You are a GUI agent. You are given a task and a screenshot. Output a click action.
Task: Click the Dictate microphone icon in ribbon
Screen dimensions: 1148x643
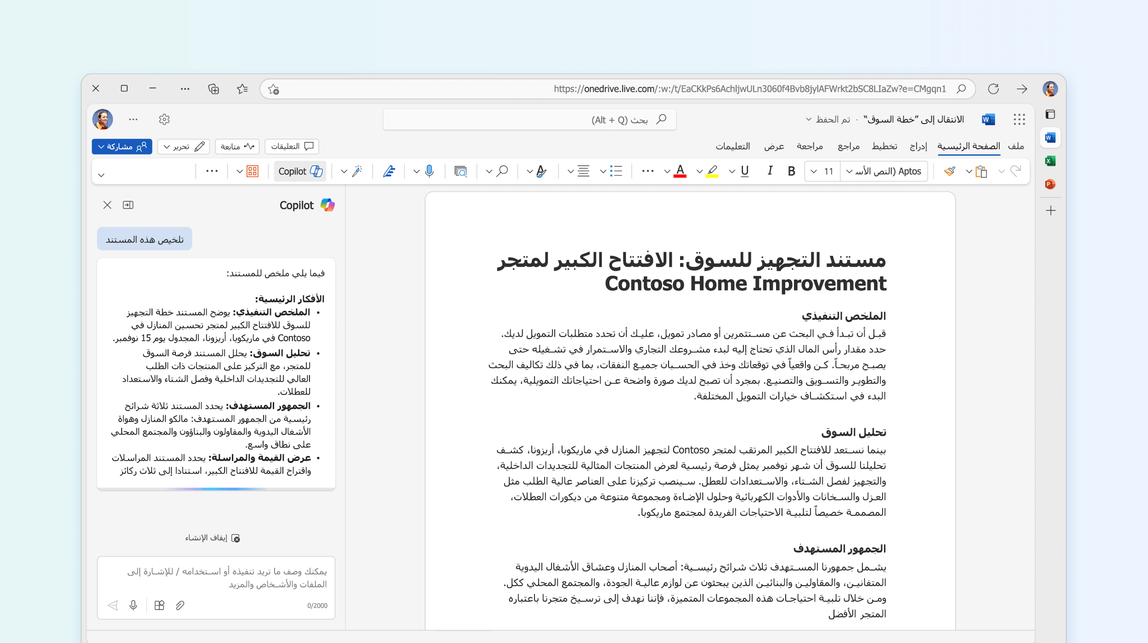[429, 171]
